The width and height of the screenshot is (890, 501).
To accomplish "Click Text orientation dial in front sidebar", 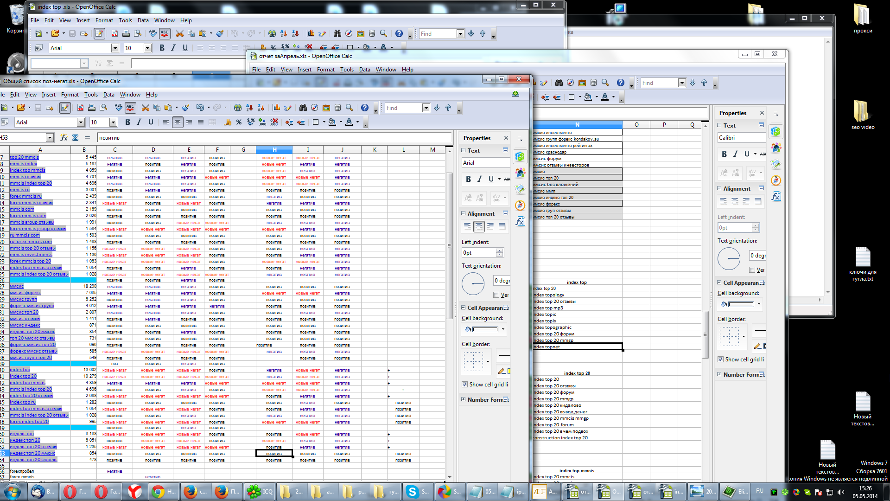I will click(x=473, y=283).
